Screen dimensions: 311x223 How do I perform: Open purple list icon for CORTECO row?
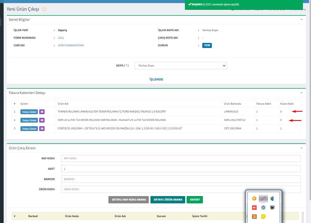pyautogui.click(x=42, y=129)
